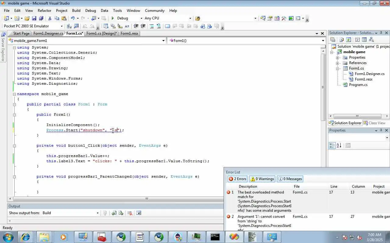
Task: Collapse the Form1.cs node in Solution Explorer
Action: pyautogui.click(x=338, y=68)
